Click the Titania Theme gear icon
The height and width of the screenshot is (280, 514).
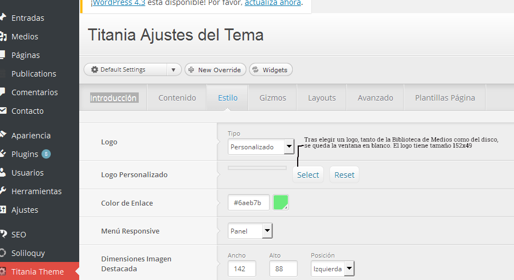[x=3, y=271]
